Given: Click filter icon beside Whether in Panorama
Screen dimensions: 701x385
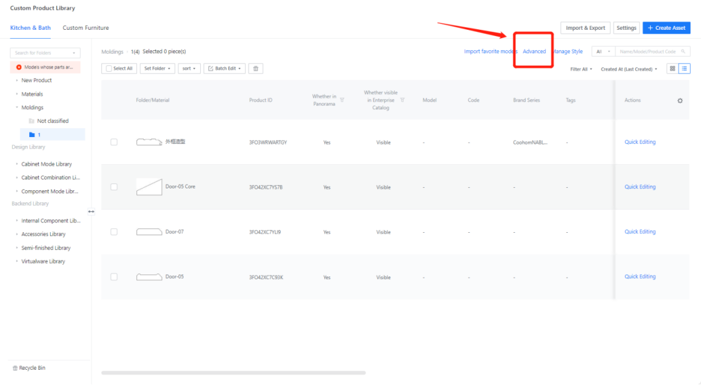Looking at the screenshot, I should [342, 100].
